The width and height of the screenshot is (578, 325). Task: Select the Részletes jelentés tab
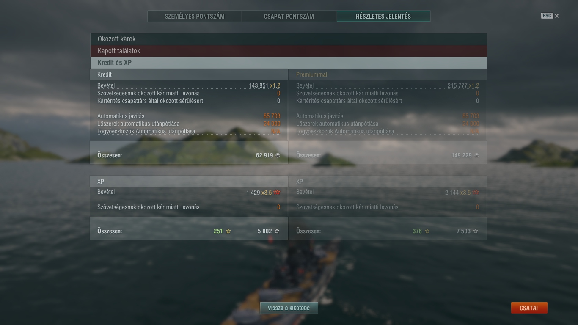(383, 17)
